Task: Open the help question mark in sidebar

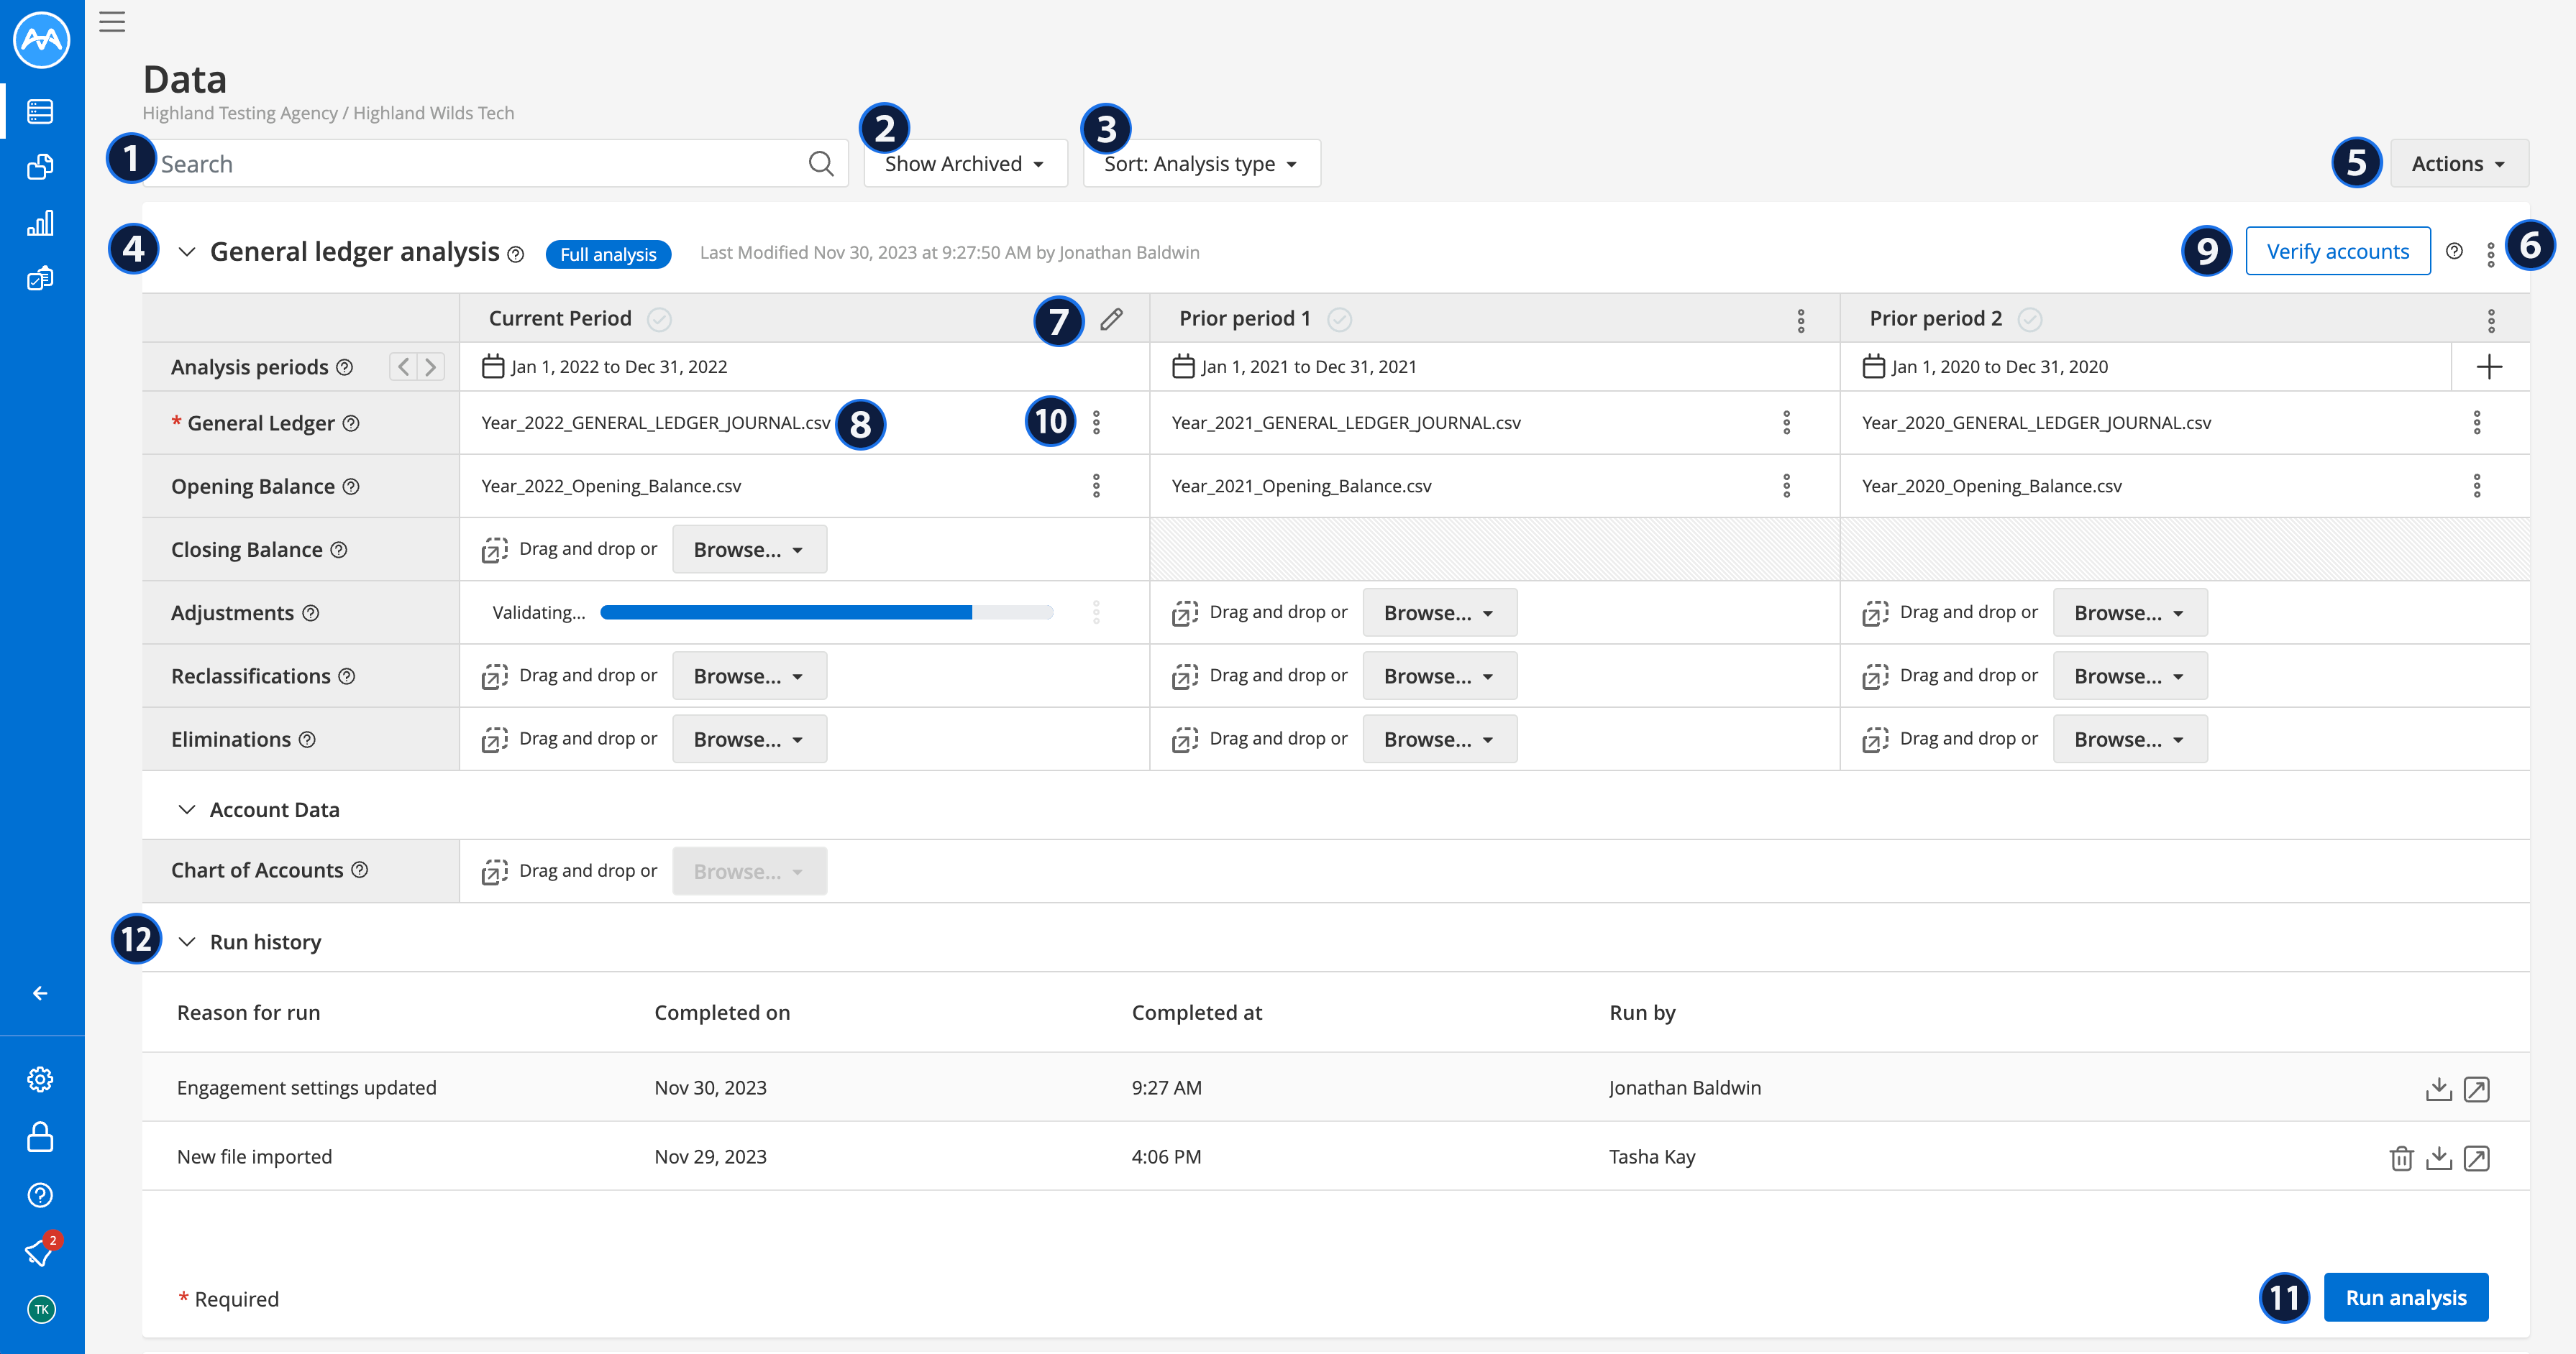Action: 40,1194
